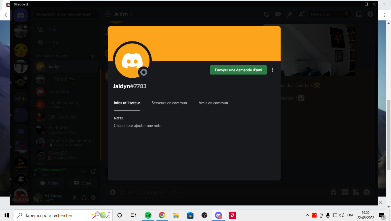Open the inbox icon in header

tap(359, 14)
